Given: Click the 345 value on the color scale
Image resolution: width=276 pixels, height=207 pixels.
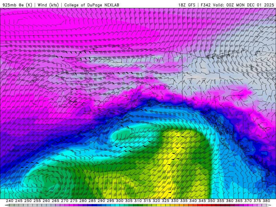Looking at the screenshot, I should tap(202, 201).
